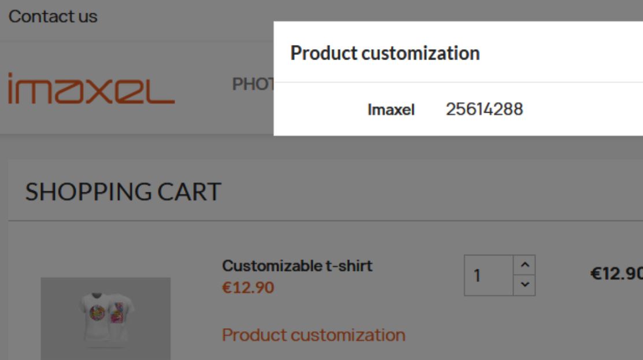Increase quantity with the up arrow

[x=524, y=265]
